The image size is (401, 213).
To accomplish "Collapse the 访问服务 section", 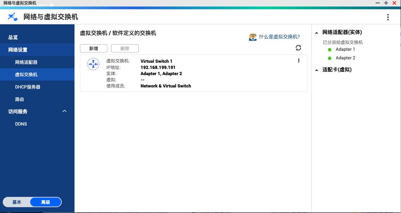I will pos(64,111).
